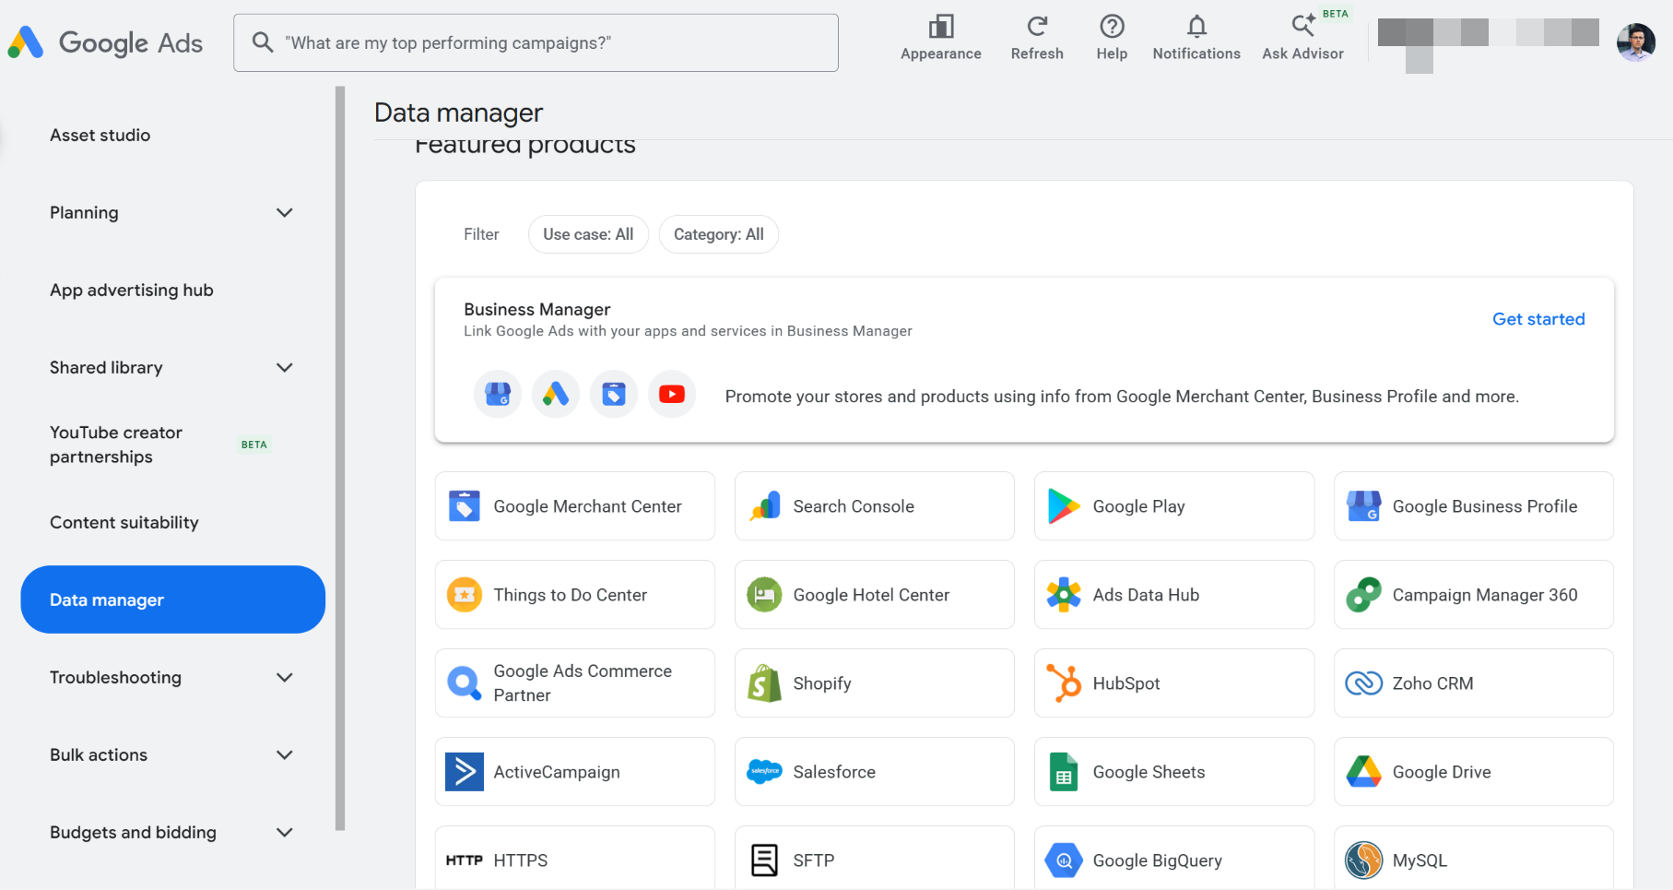Image resolution: width=1673 pixels, height=890 pixels.
Task: Open the Appearance settings icon
Action: pyautogui.click(x=941, y=26)
